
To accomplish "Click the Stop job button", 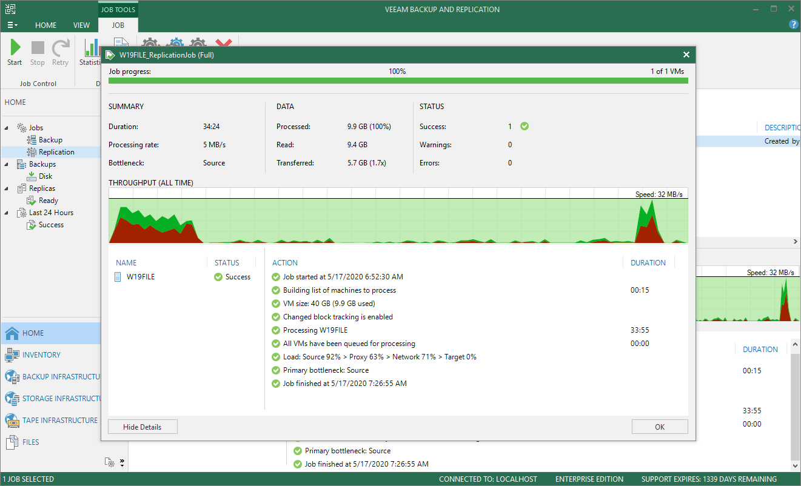I will (38, 52).
